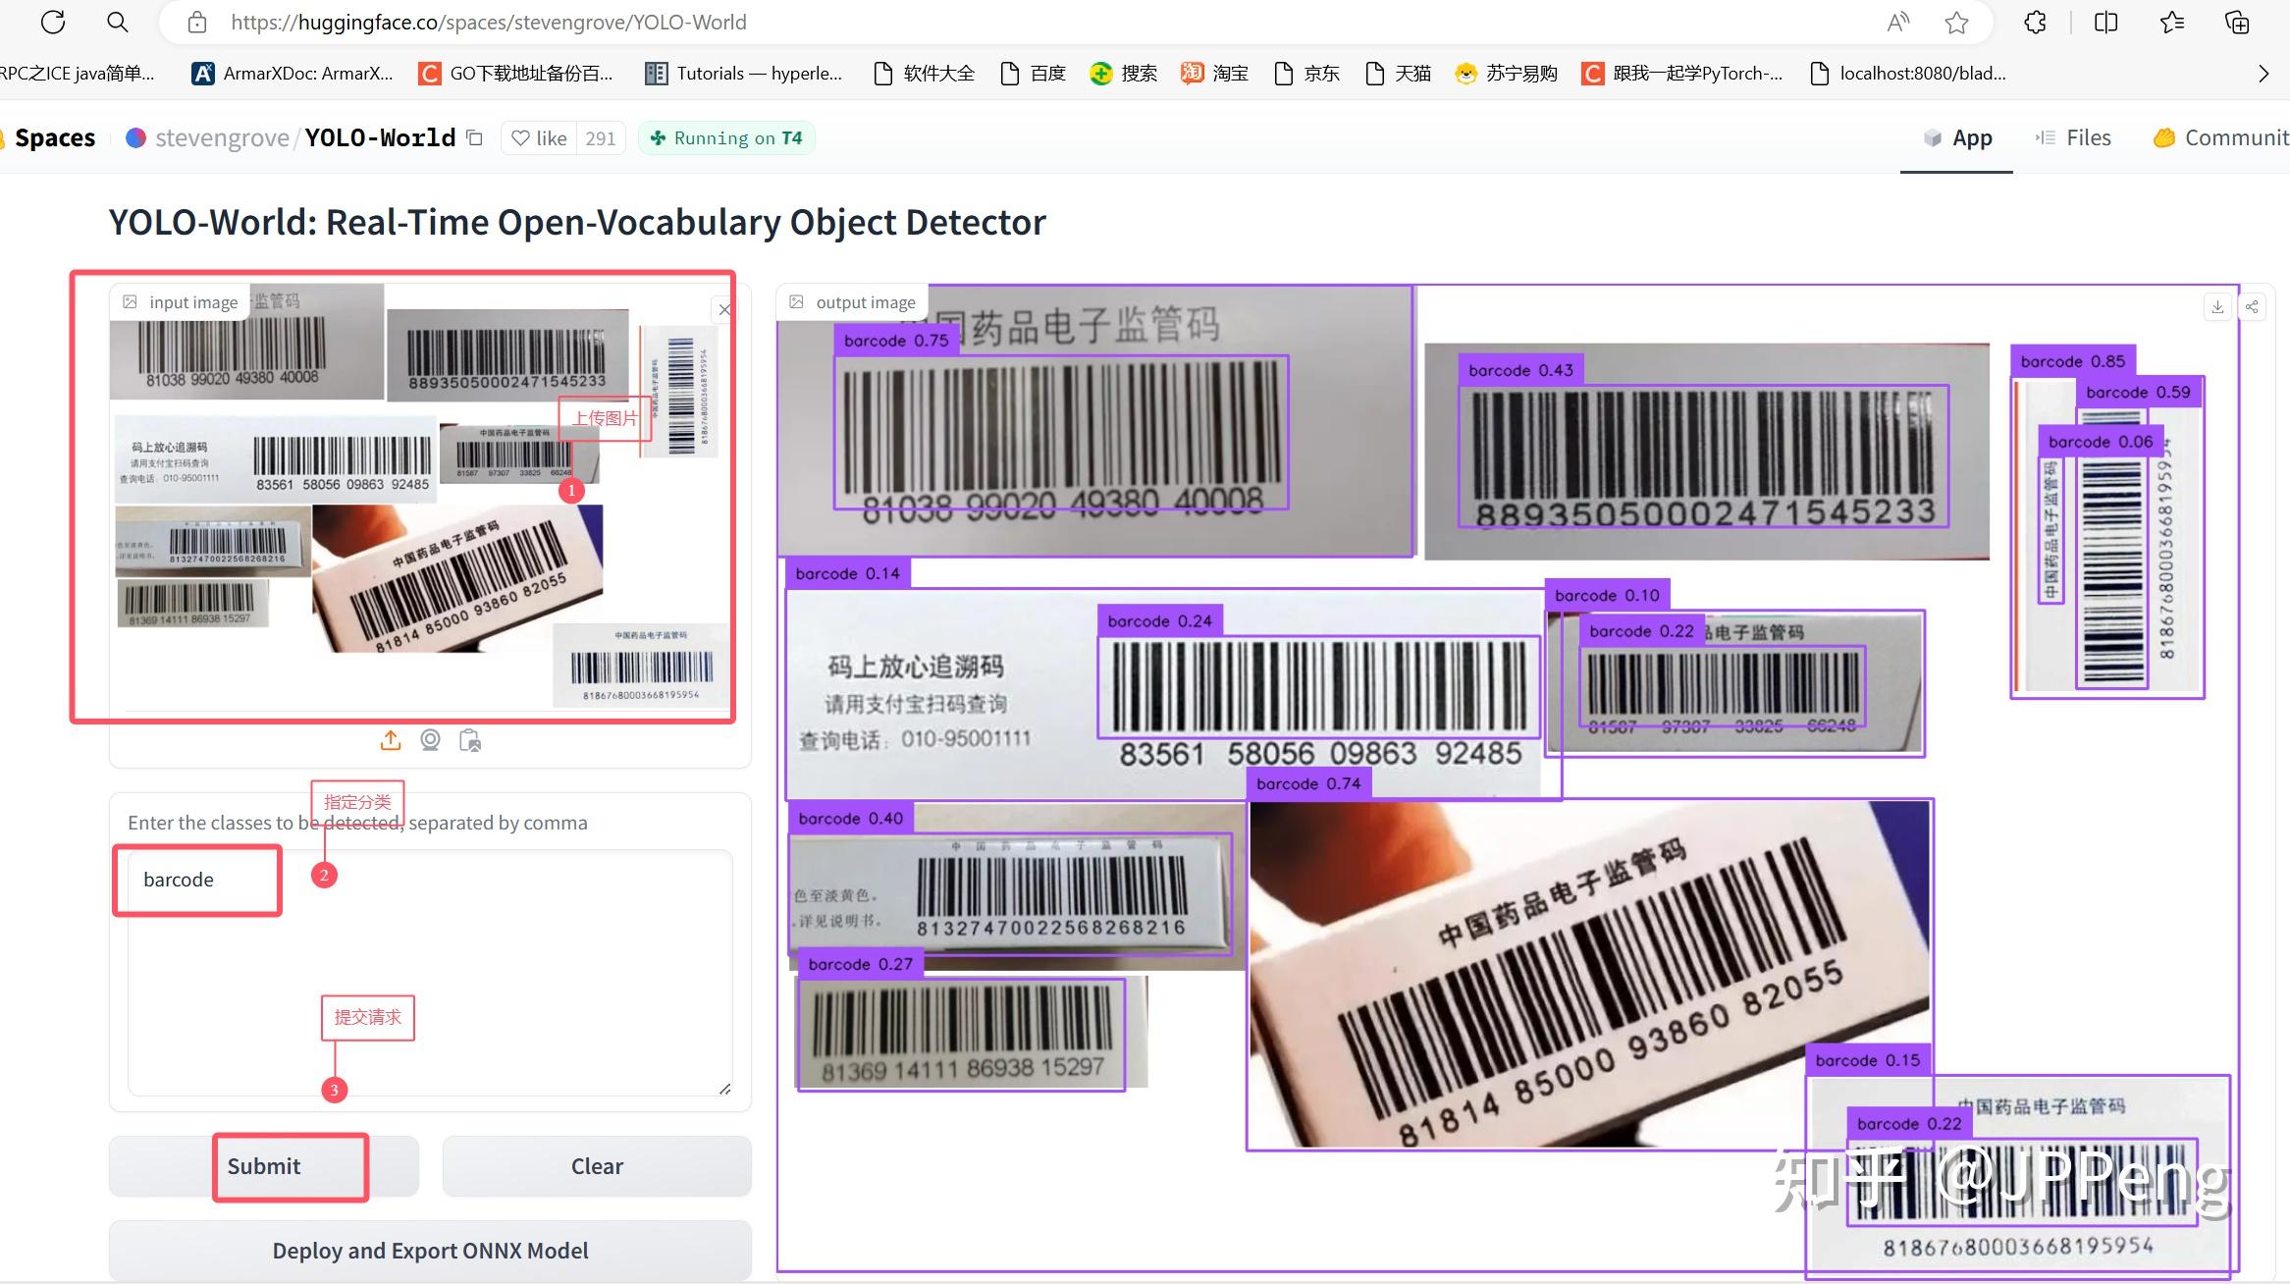The height and width of the screenshot is (1284, 2290).
Task: Click the browser refresh icon
Action: click(53, 22)
